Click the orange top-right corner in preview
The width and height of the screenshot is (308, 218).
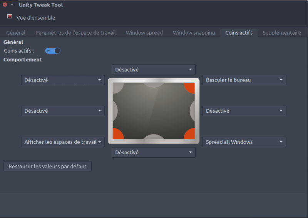189,88
